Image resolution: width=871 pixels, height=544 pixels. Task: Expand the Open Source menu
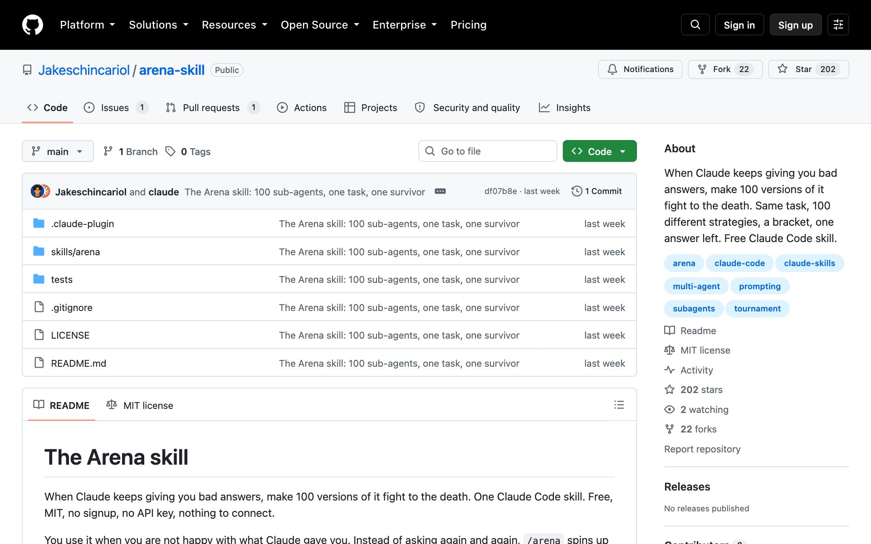click(x=320, y=25)
